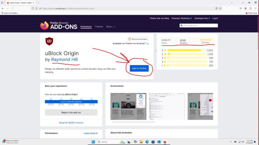Image resolution: width=259 pixels, height=145 pixels.
Task: Open Firefox Add-ons Blog link
Action: [x=159, y=18]
